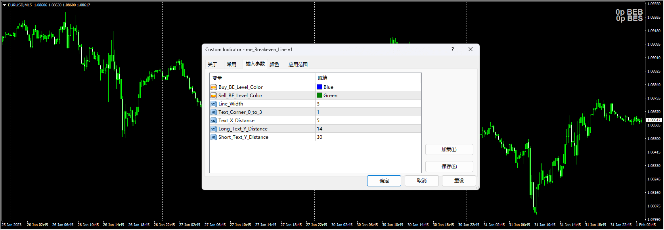664x230 pixels.
Task: Click the 保存 save button
Action: coord(449,167)
